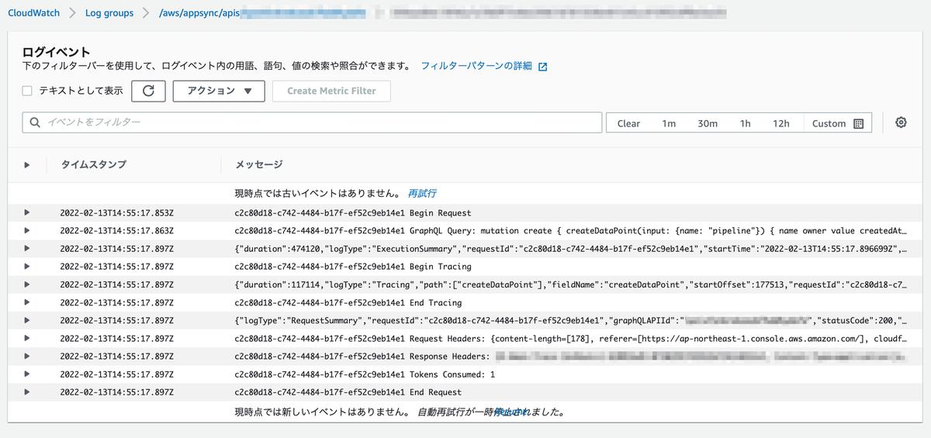Open the フィルターパターンの詳細 link

pyautogui.click(x=476, y=67)
